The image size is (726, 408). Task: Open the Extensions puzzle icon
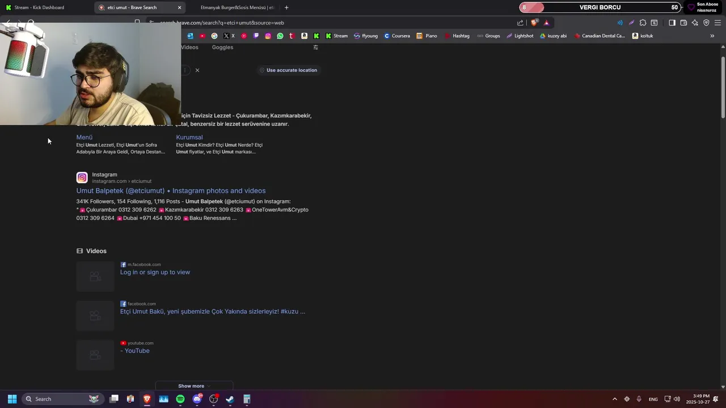click(x=643, y=23)
